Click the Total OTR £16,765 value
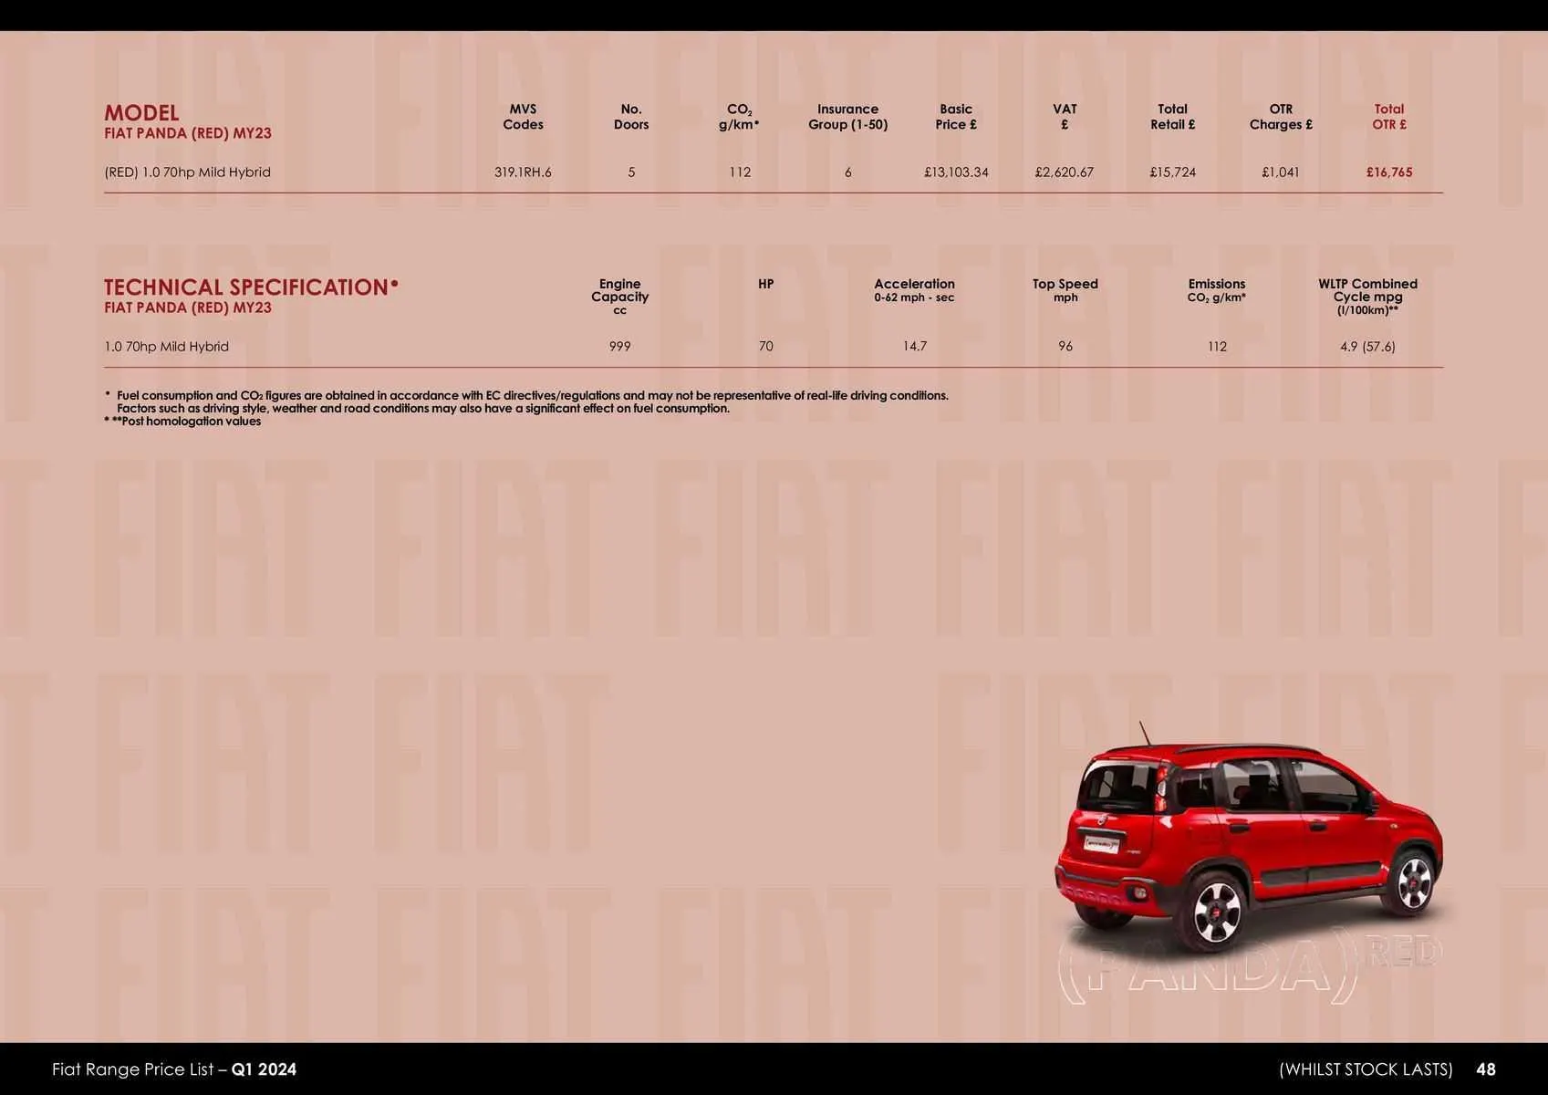Viewport: 1548px width, 1095px height. (x=1389, y=172)
